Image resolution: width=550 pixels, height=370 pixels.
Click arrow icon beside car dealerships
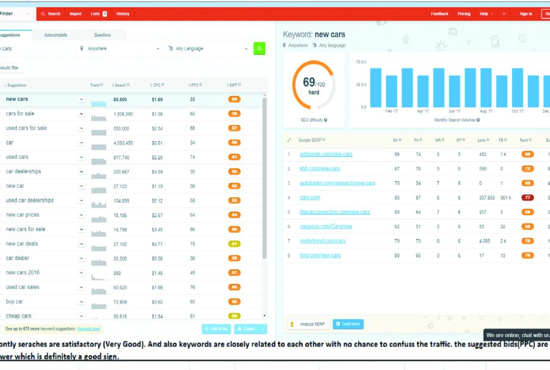click(x=81, y=172)
